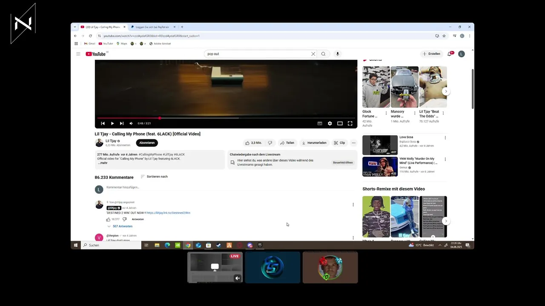Start voice search with the microphone
Viewport: 545px width, 306px height.
tap(338, 54)
